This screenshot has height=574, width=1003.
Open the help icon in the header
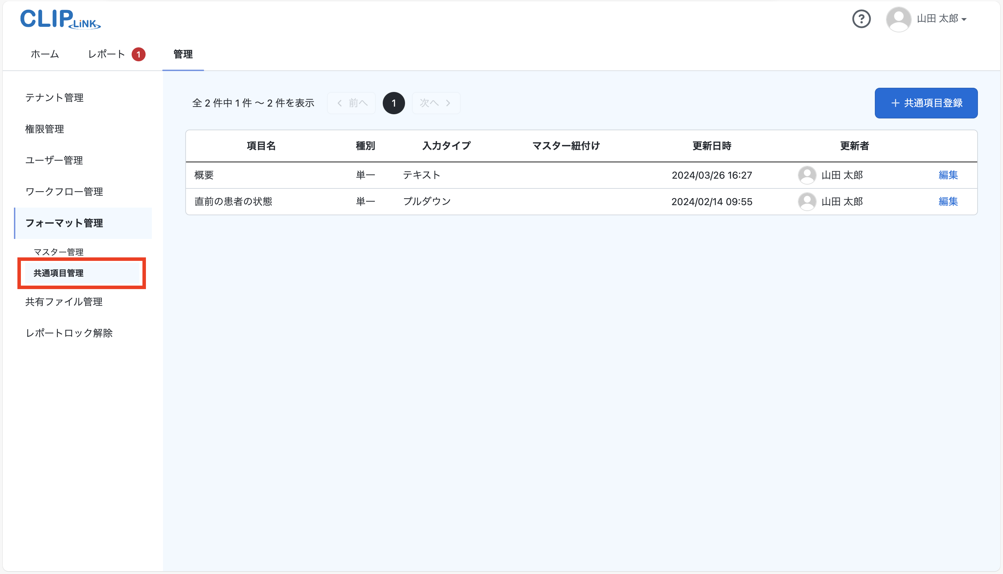[x=862, y=18]
